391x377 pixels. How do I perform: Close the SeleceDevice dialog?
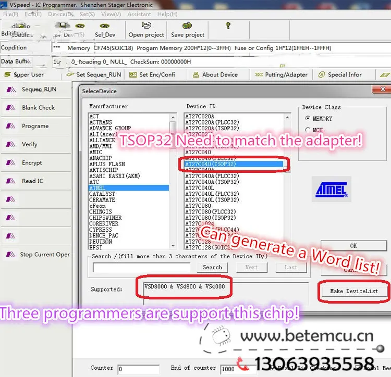click(x=382, y=89)
